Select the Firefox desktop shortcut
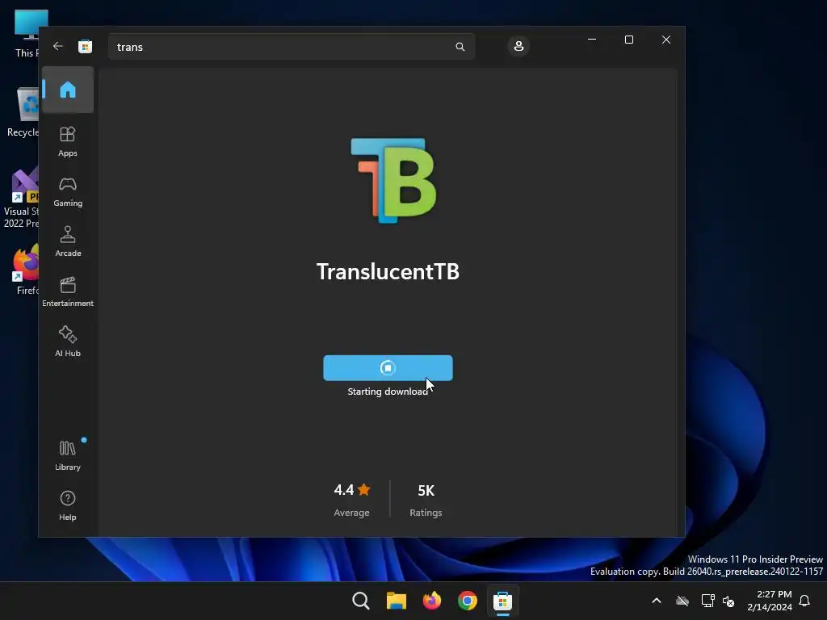Image resolution: width=827 pixels, height=620 pixels. click(x=27, y=270)
